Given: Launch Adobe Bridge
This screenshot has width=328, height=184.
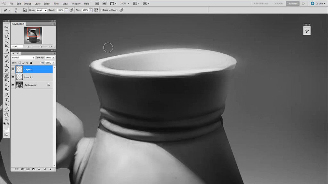Looking at the screenshot, I should [x=97, y=3].
